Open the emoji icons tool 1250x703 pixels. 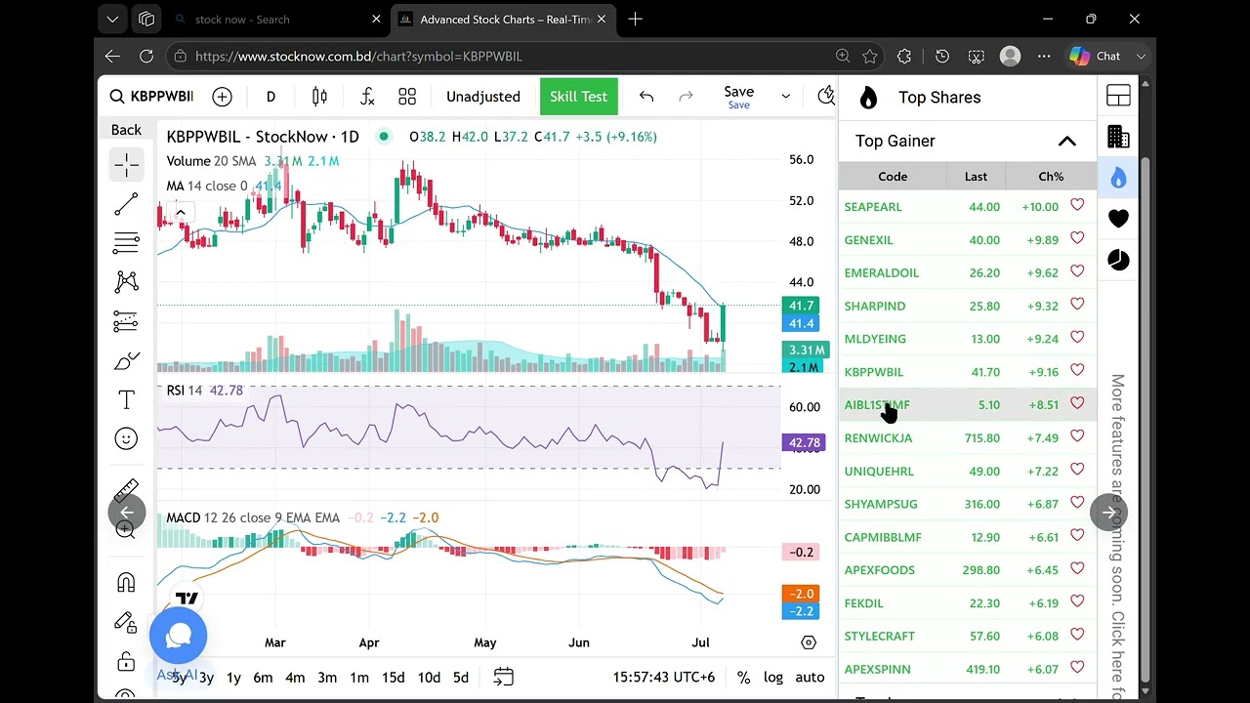[126, 438]
